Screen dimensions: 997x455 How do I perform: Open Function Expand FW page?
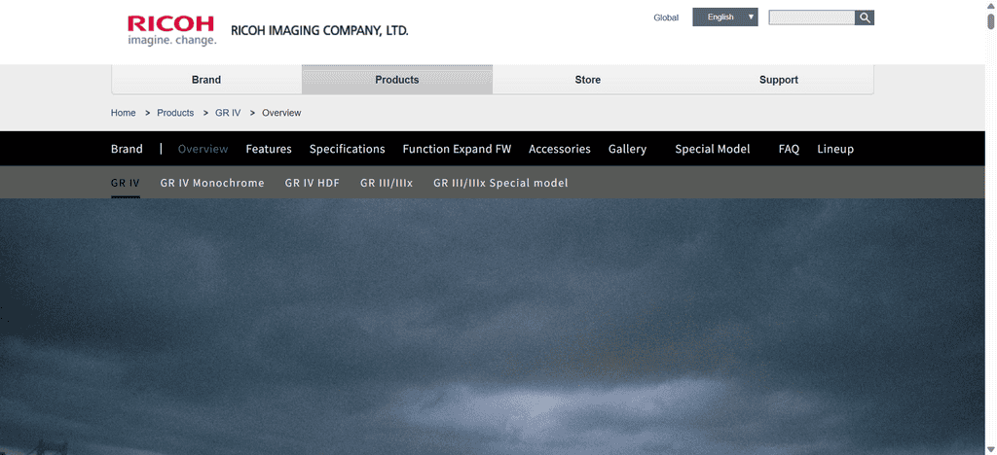(457, 149)
